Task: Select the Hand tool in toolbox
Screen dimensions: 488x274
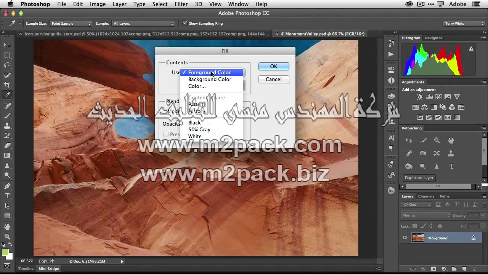Action: [x=7, y=227]
